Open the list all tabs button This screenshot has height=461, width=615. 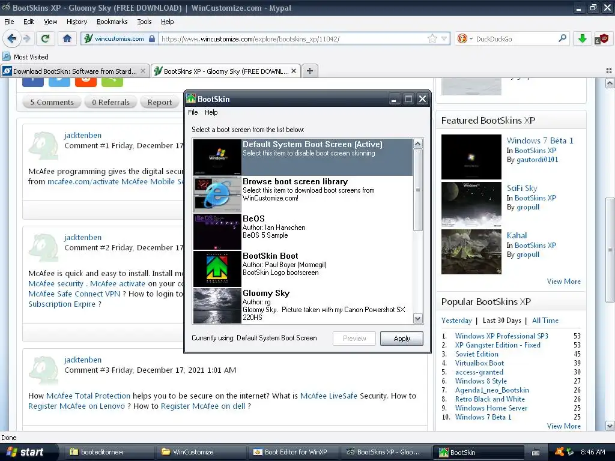coord(609,71)
